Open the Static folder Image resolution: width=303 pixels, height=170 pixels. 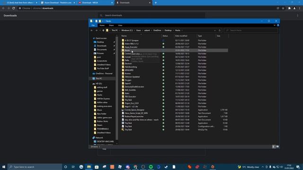click(127, 93)
